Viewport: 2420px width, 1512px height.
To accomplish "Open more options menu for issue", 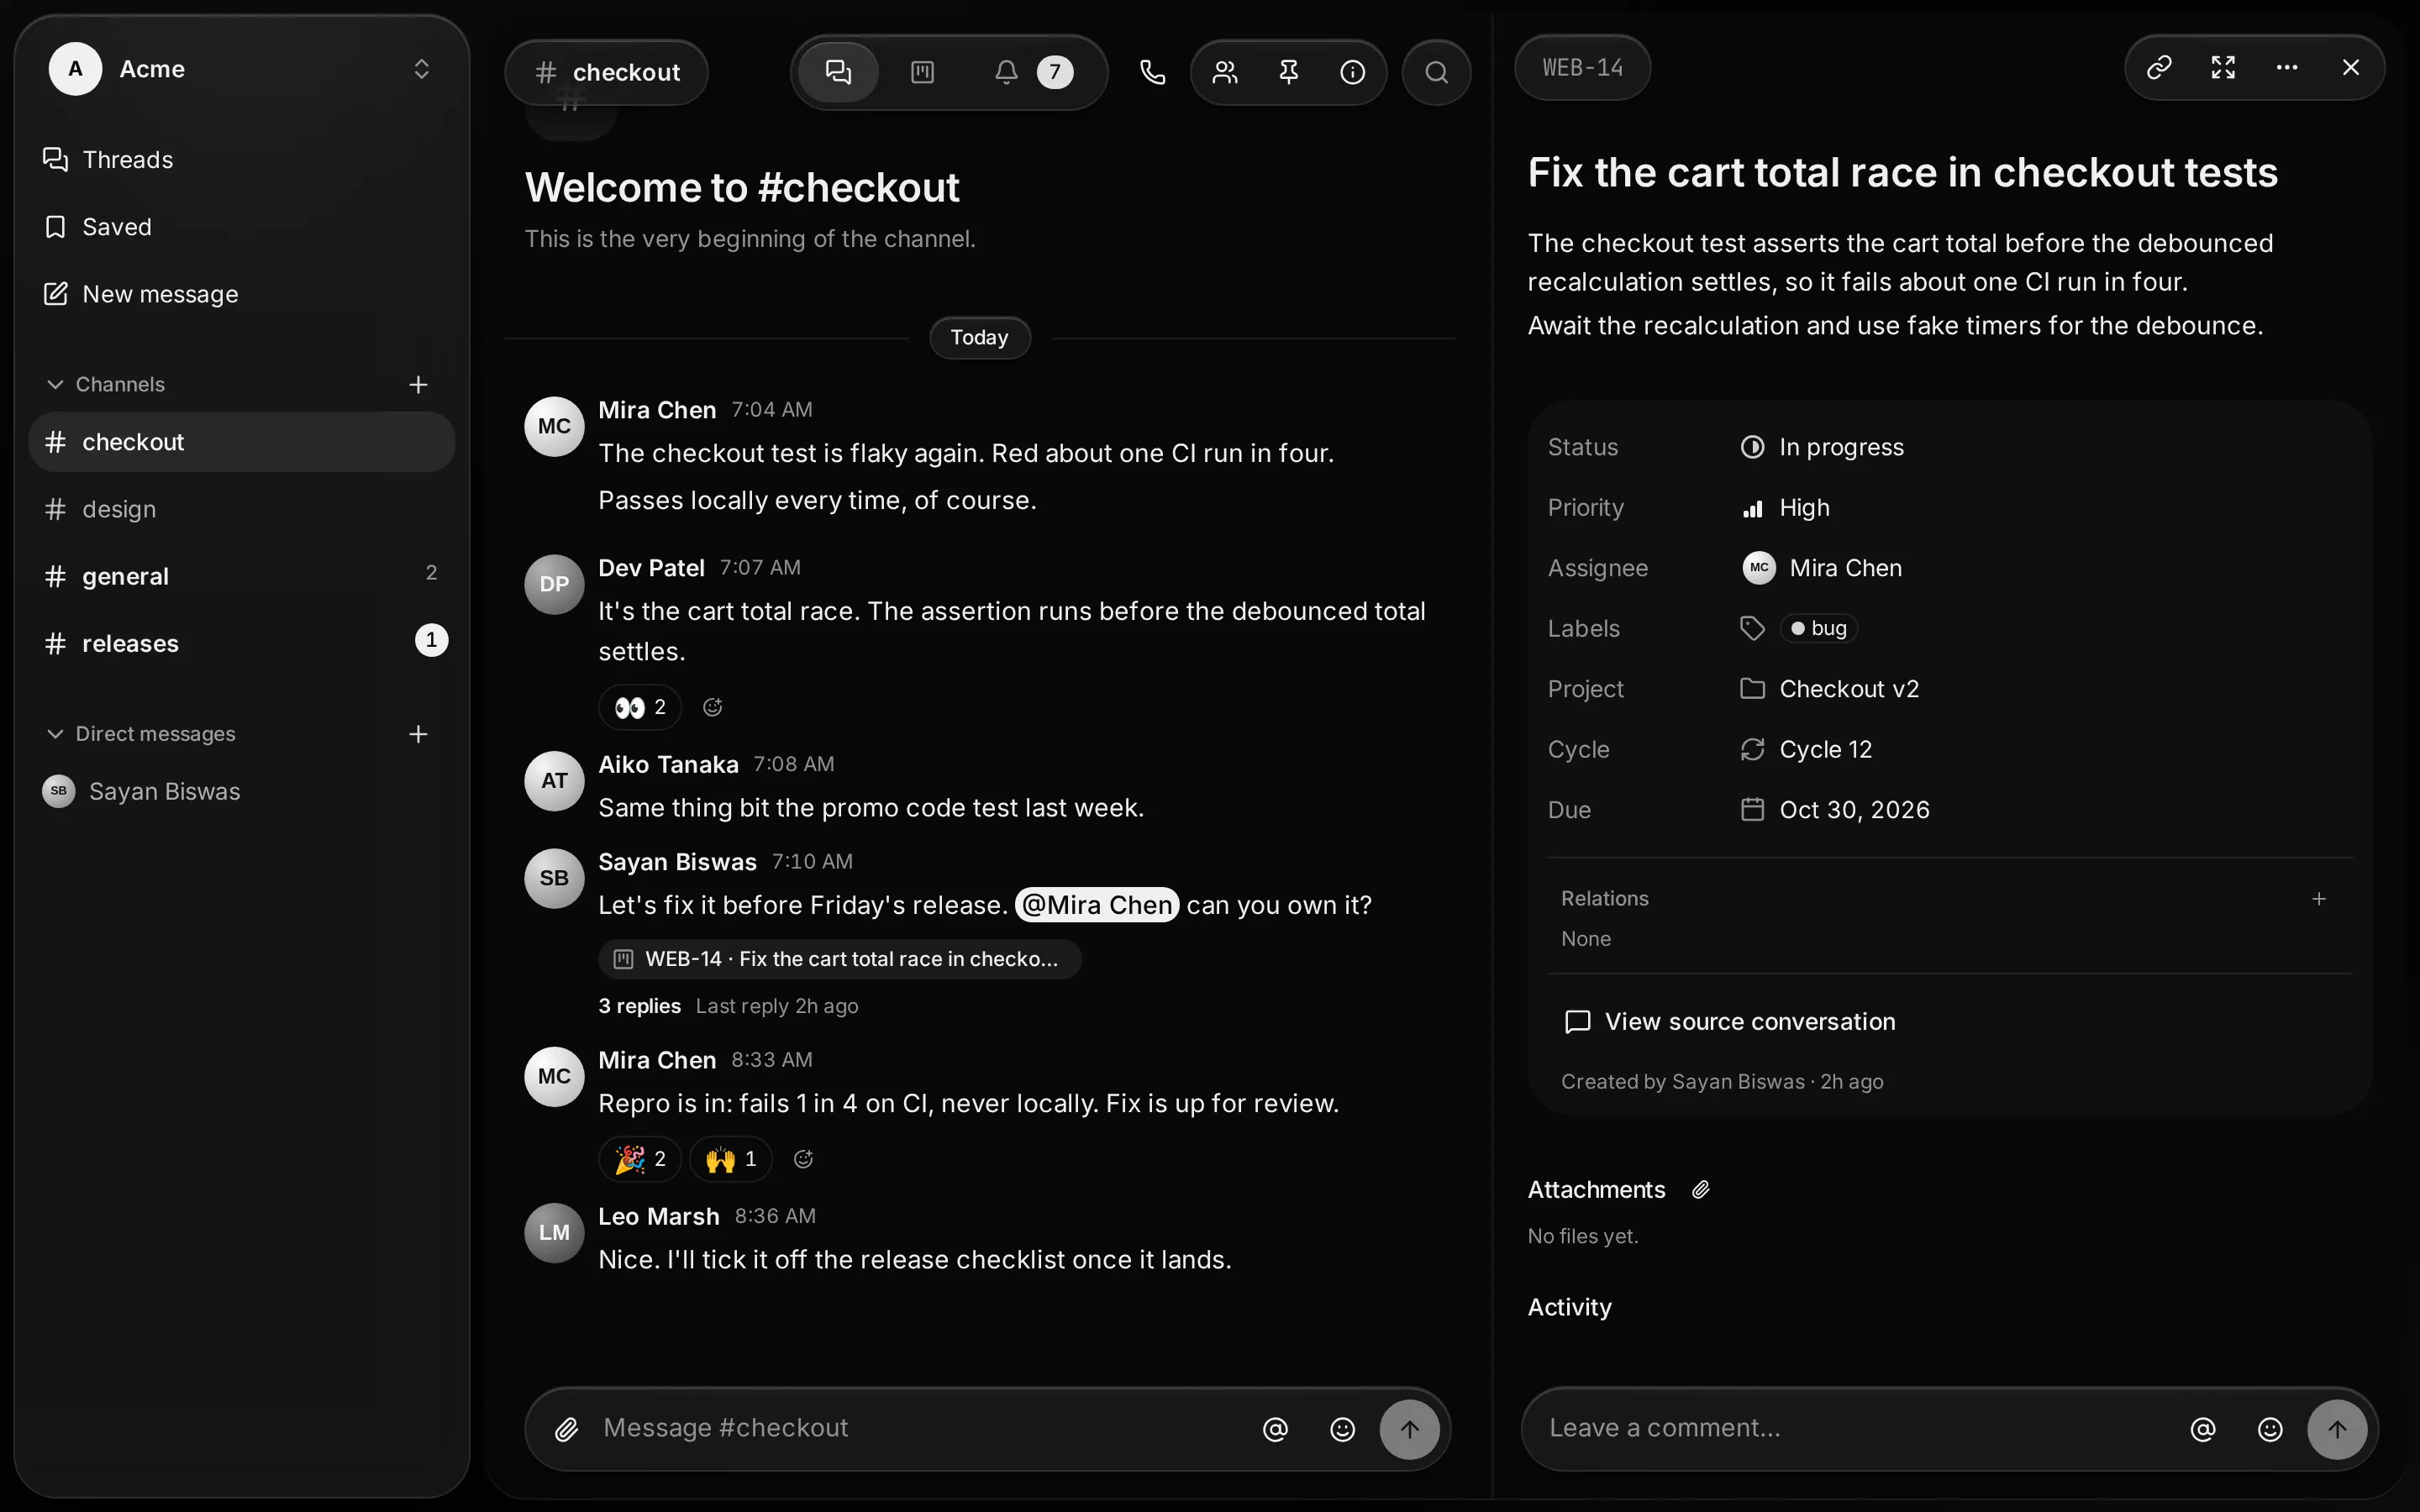I will 2287,67.
